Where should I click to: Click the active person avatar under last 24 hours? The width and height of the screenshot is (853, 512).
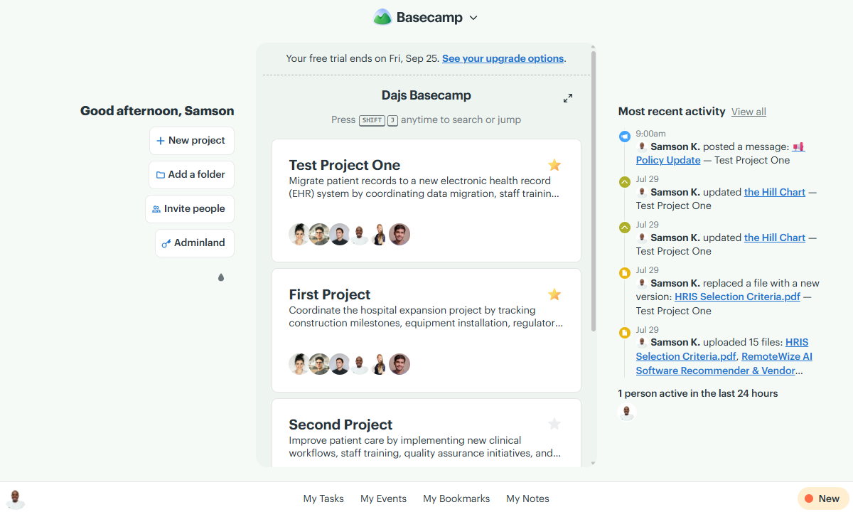[x=626, y=412]
